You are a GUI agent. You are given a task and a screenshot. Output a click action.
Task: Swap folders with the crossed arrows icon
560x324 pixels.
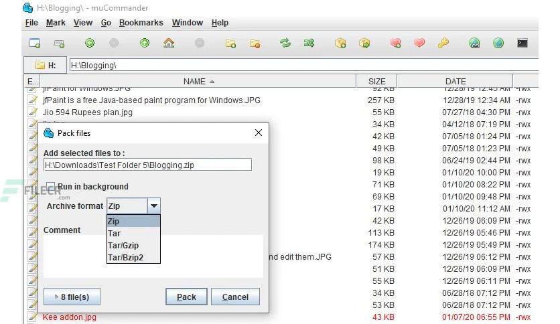309,43
